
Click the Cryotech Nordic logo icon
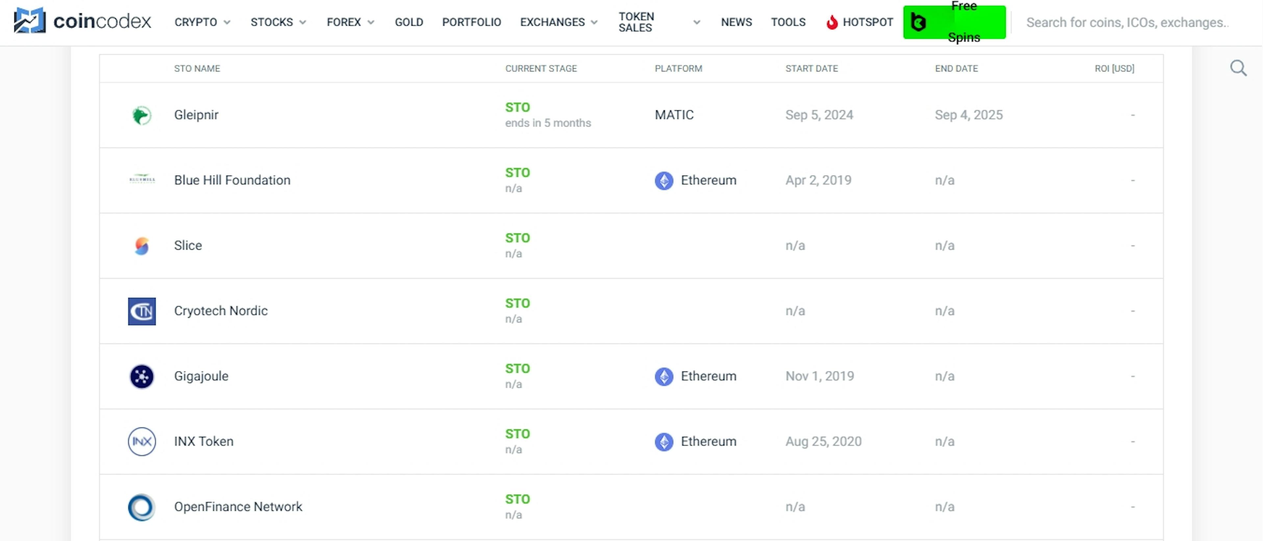[x=142, y=311]
